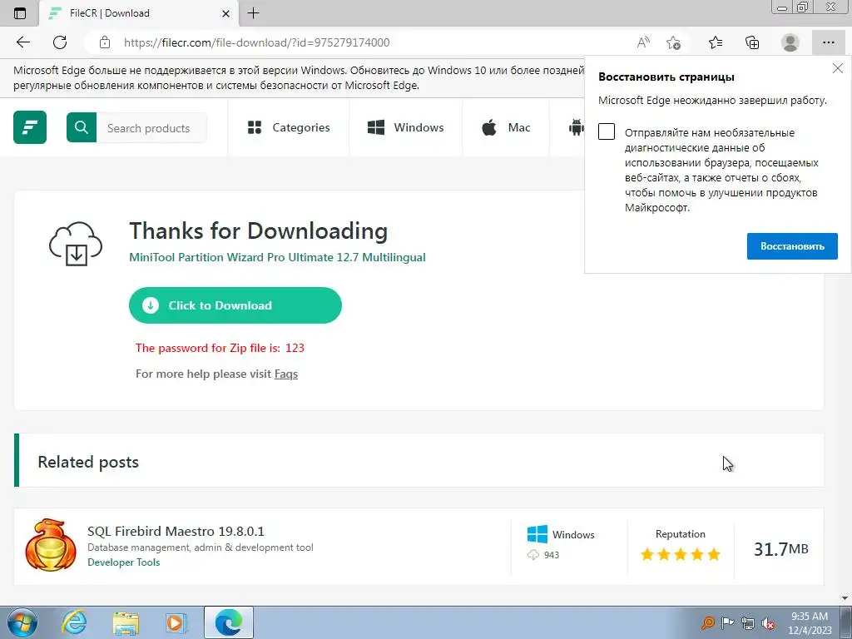Open MiniTool Partition Wizard Pro Ultimate link
The image size is (852, 639).
pyautogui.click(x=277, y=257)
